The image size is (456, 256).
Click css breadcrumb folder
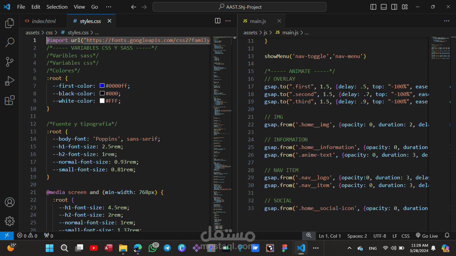tap(49, 33)
